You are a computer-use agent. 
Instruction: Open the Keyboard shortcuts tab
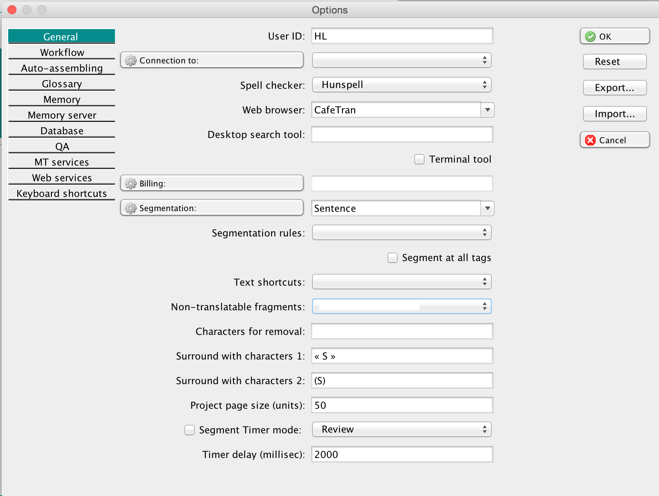click(x=62, y=193)
